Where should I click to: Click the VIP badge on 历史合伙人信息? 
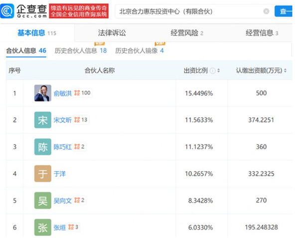click(x=99, y=43)
